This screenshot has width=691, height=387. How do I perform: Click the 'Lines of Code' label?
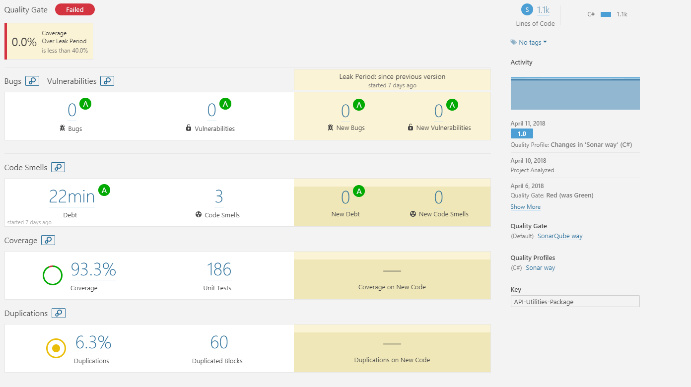[535, 24]
